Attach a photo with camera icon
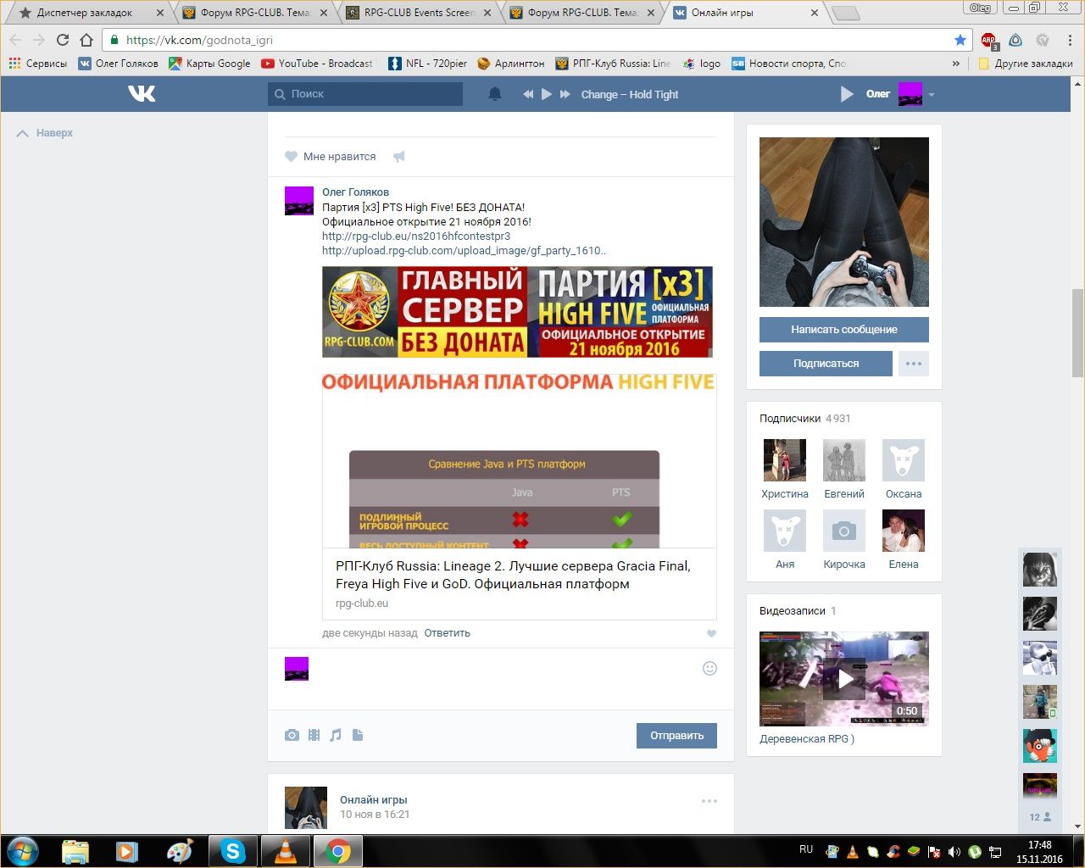Screen dimensions: 1085x868 click(292, 735)
